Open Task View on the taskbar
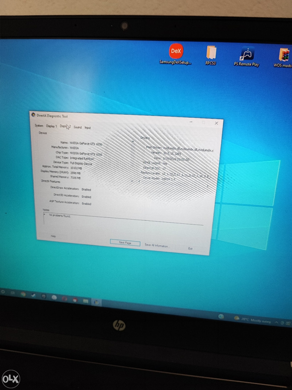 tap(13, 293)
